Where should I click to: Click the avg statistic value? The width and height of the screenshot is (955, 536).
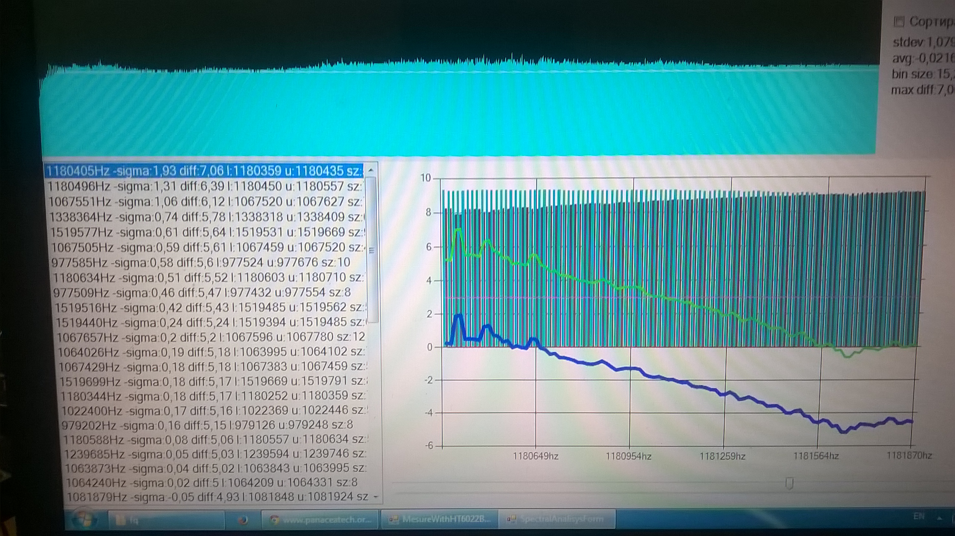click(x=923, y=58)
